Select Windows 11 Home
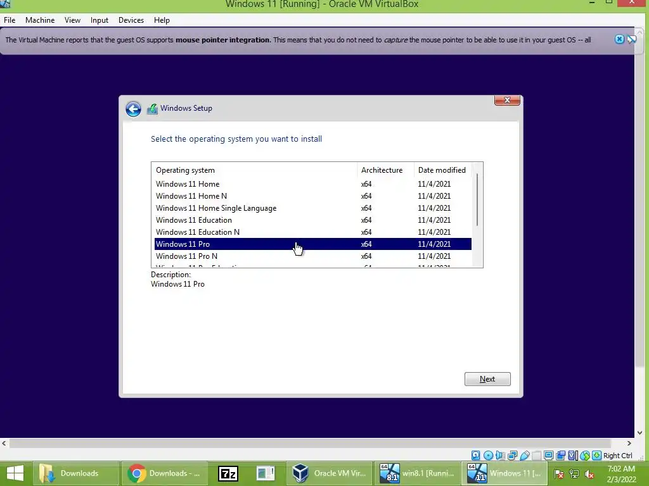The height and width of the screenshot is (486, 649). tap(313, 184)
